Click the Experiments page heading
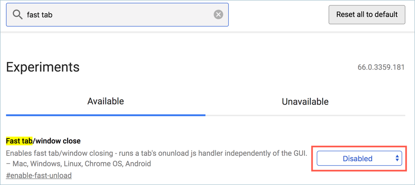Viewport: 415px width, 185px height. [x=42, y=67]
